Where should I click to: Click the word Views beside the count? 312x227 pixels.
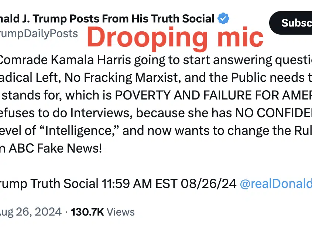121,212
